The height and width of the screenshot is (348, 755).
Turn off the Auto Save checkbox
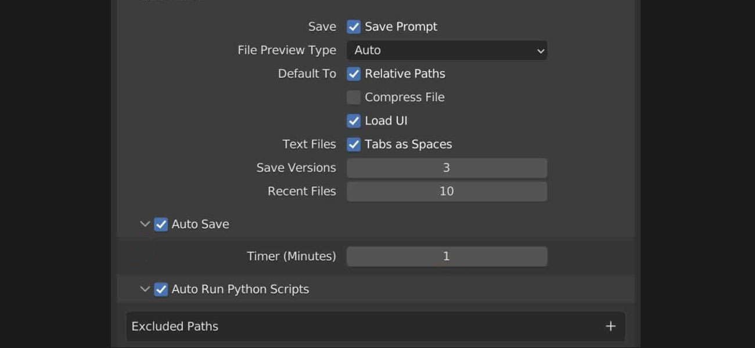coord(161,224)
